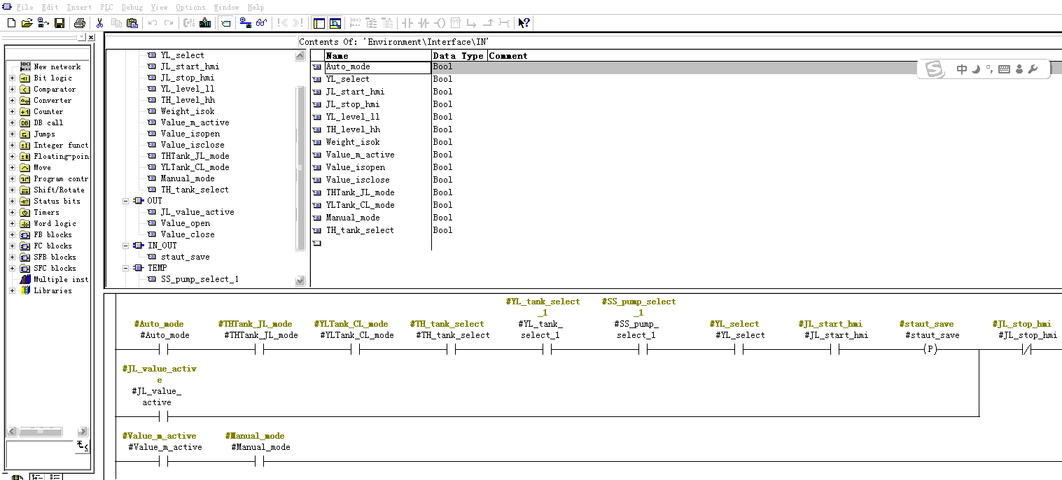Select staut_save in the interface tree
1062x480 pixels.
click(185, 257)
